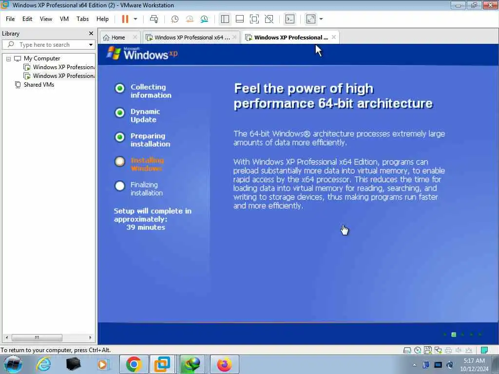
Task: Open the Edit menu
Action: coord(27,19)
